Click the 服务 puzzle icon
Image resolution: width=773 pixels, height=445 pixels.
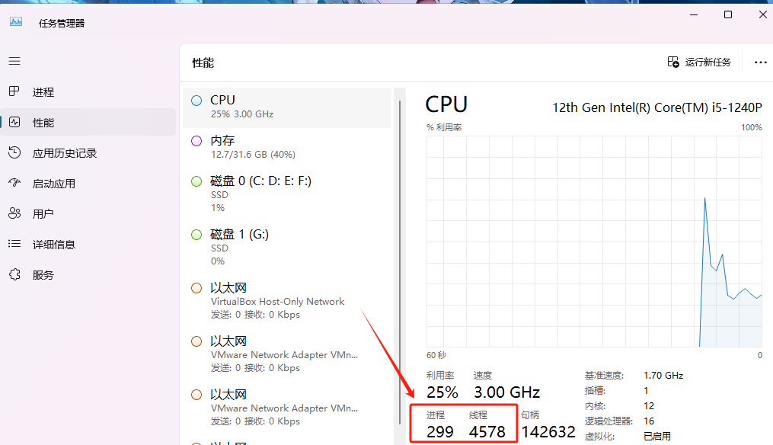[x=14, y=274]
